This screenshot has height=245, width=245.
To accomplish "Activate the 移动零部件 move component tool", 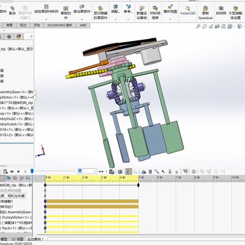I will coord(81,9).
